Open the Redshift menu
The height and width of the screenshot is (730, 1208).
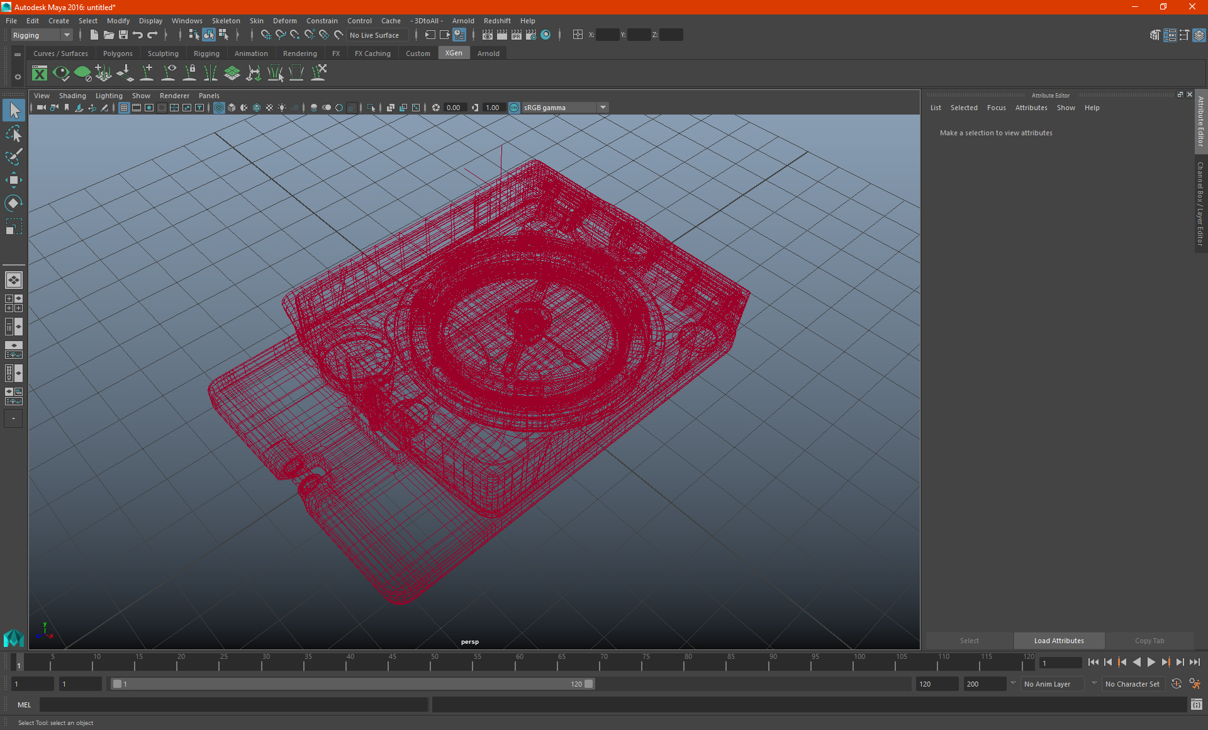[497, 21]
